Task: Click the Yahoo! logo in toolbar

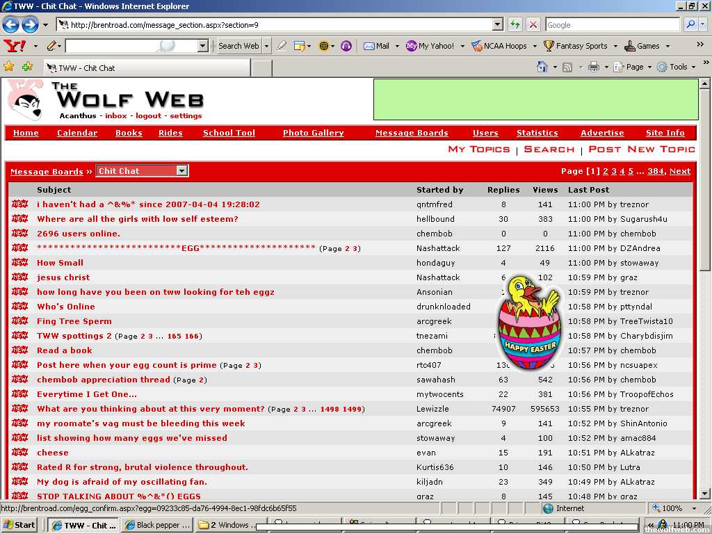Action: 14,46
